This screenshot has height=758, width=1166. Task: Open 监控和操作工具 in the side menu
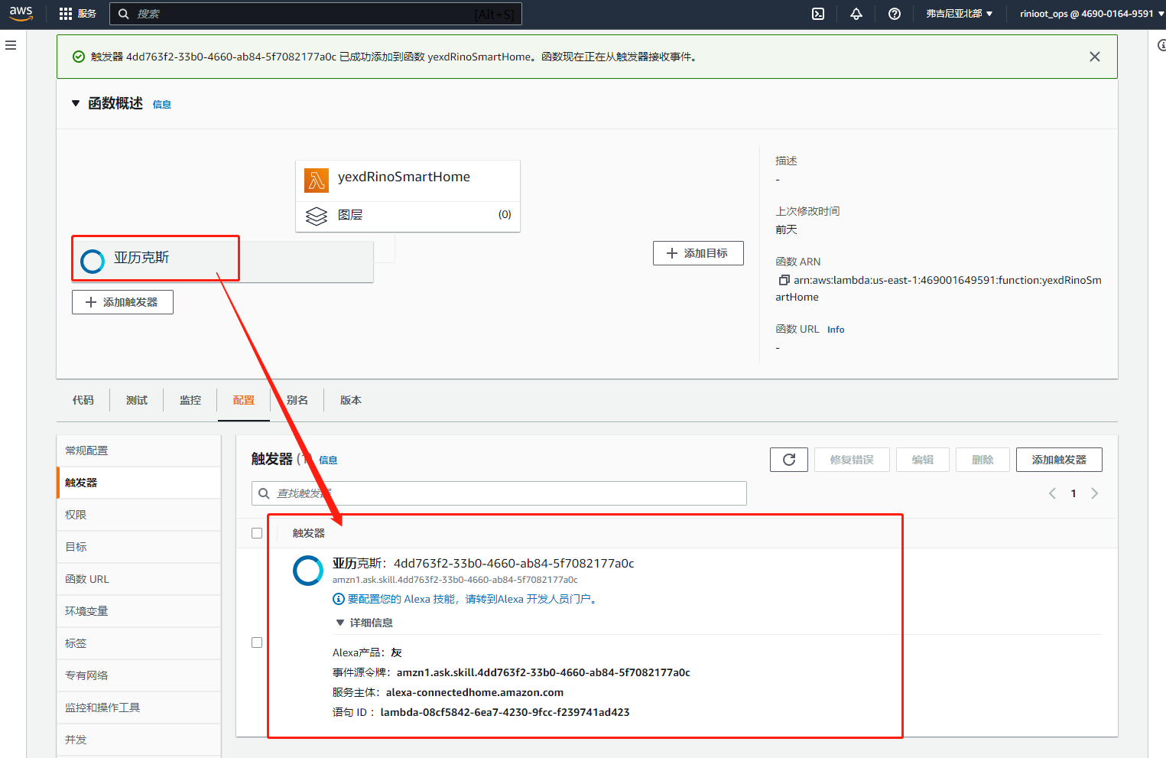point(139,708)
